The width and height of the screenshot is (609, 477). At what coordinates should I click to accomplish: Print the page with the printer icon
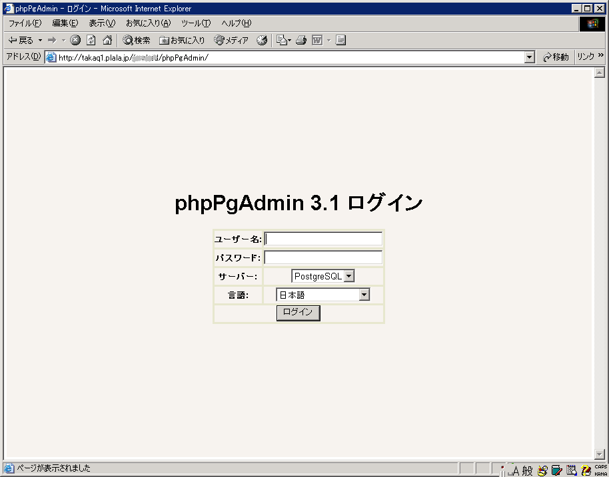pyautogui.click(x=301, y=40)
